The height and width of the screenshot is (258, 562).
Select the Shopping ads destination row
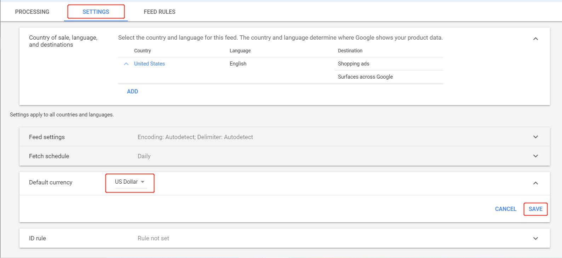(354, 64)
